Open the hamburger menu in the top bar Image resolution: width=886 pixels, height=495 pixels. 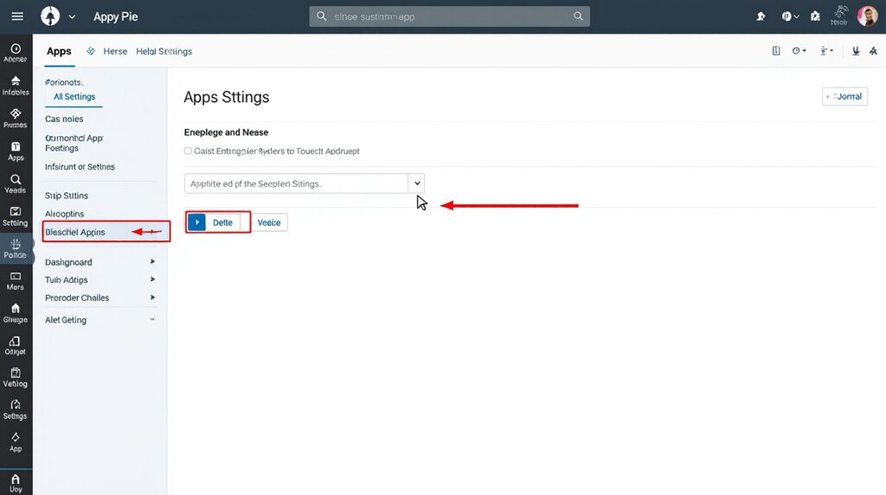click(17, 16)
